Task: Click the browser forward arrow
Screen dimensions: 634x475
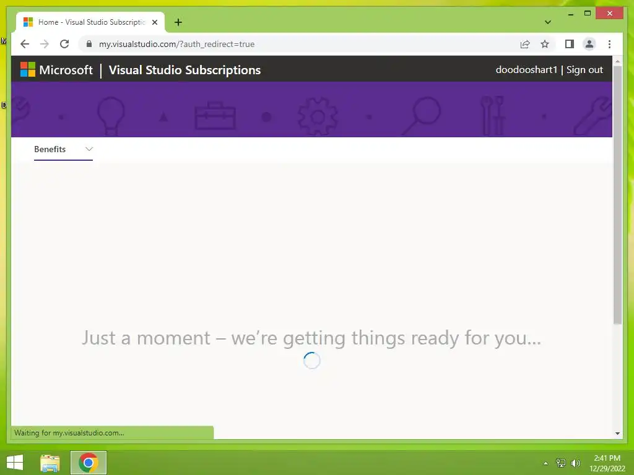Action: point(45,44)
